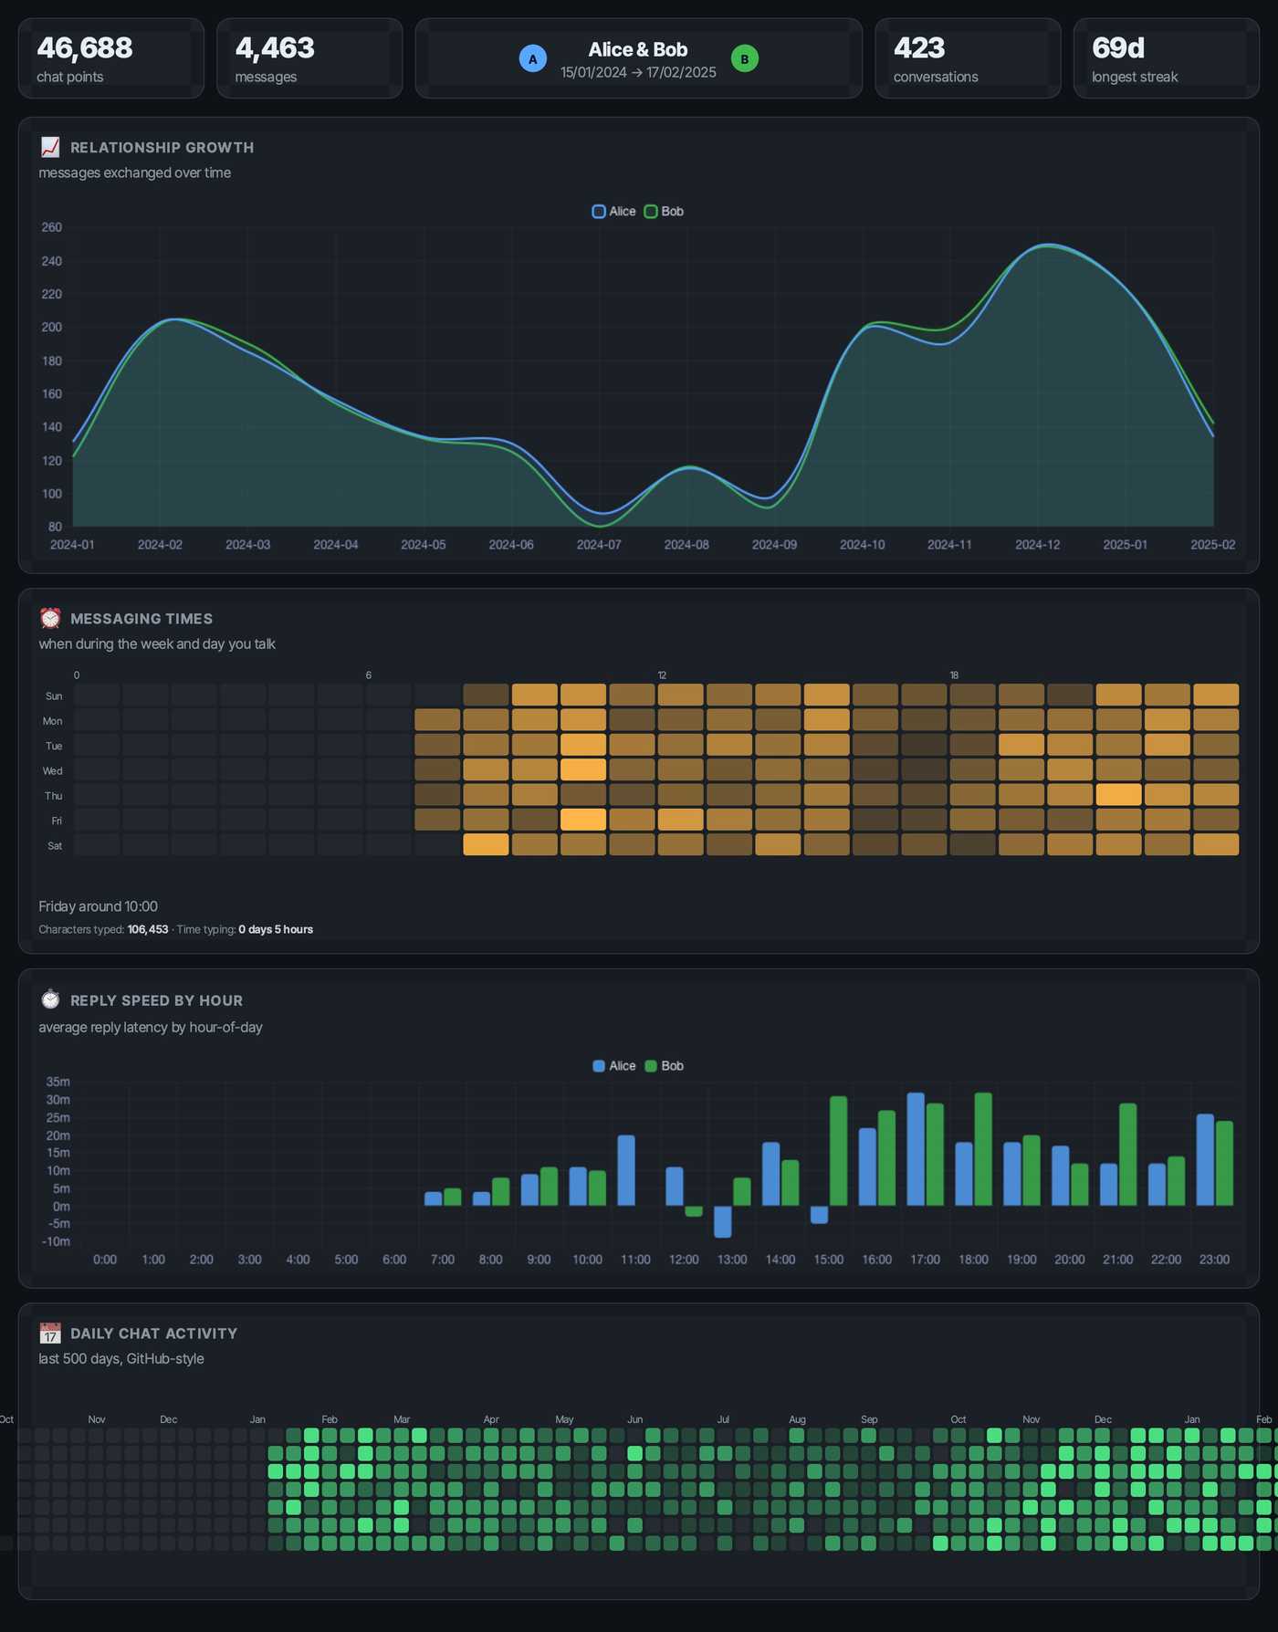Click the Alice & Bob date range header

[x=638, y=60]
